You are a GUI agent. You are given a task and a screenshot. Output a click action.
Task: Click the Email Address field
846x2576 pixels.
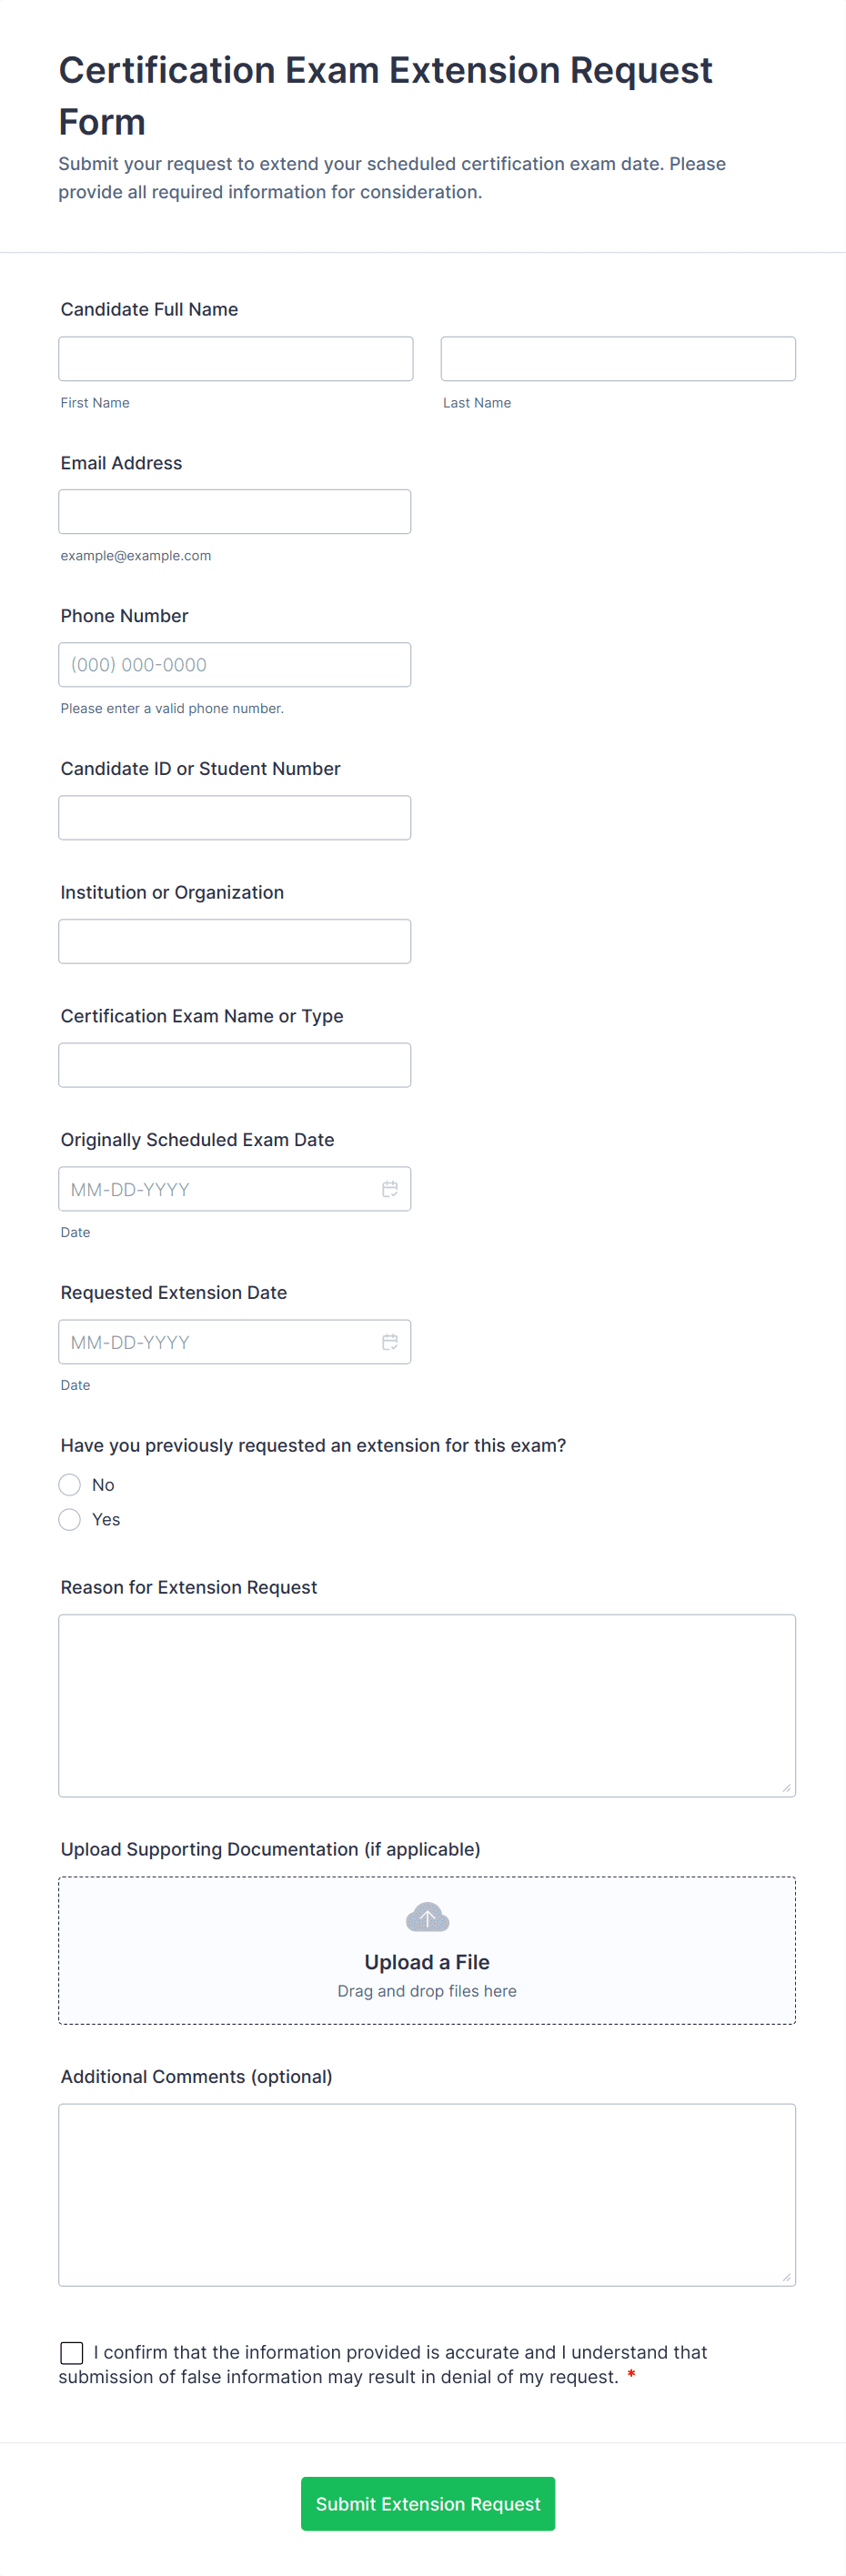(x=235, y=512)
